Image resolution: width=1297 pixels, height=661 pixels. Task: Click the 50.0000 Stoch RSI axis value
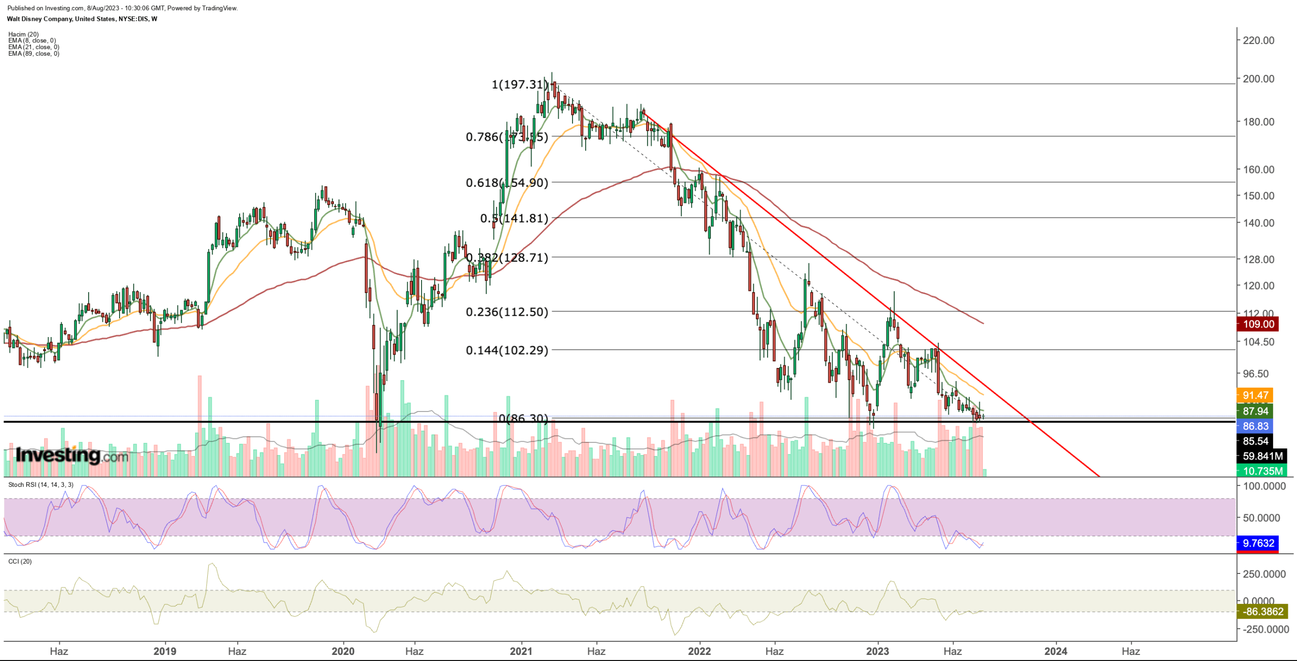(1262, 518)
